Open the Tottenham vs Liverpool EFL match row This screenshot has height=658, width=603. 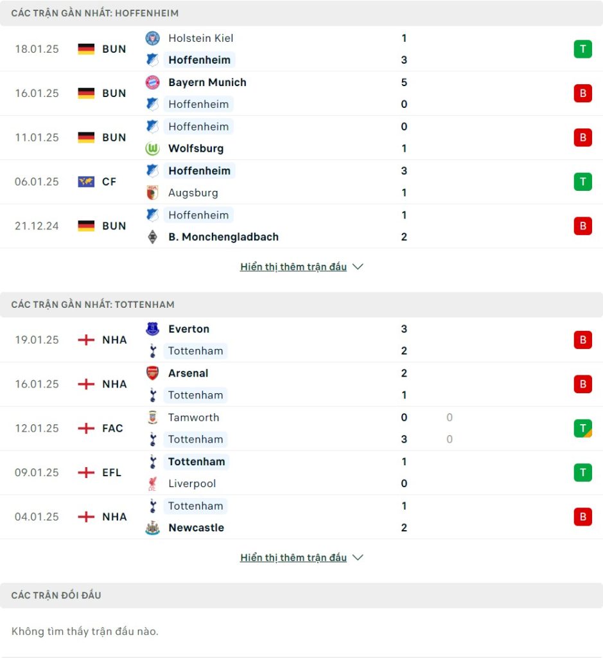point(302,472)
